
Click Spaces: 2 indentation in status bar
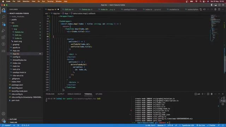click(161, 126)
